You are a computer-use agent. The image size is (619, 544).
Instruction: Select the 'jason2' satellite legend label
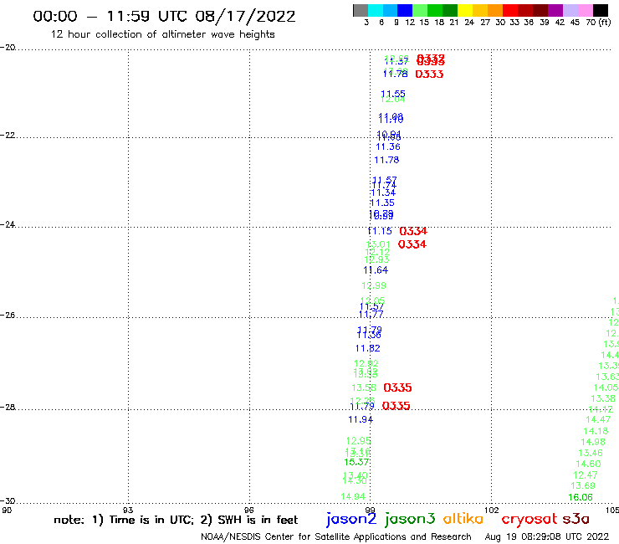(x=351, y=519)
